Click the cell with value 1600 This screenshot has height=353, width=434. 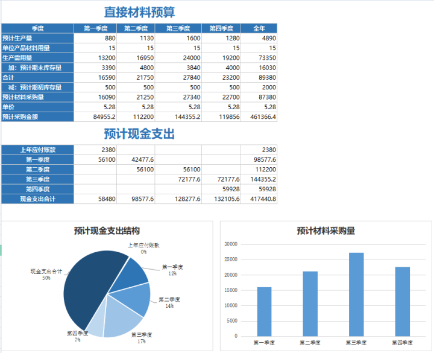pyautogui.click(x=178, y=38)
